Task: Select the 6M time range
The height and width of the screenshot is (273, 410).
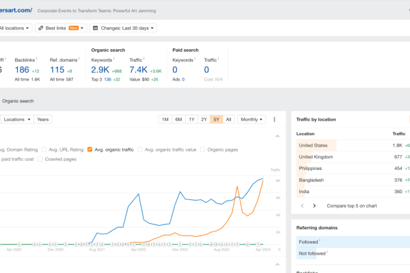Action: [178, 119]
